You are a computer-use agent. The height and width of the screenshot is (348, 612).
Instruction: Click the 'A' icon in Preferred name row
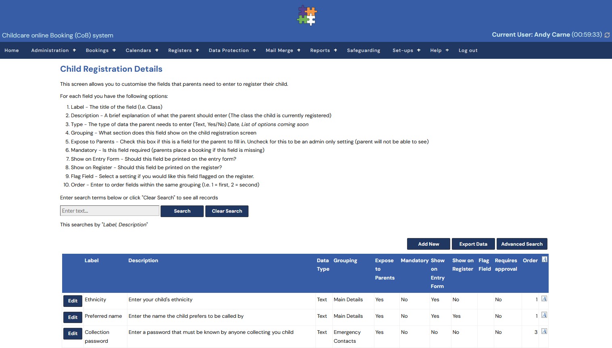coord(544,315)
